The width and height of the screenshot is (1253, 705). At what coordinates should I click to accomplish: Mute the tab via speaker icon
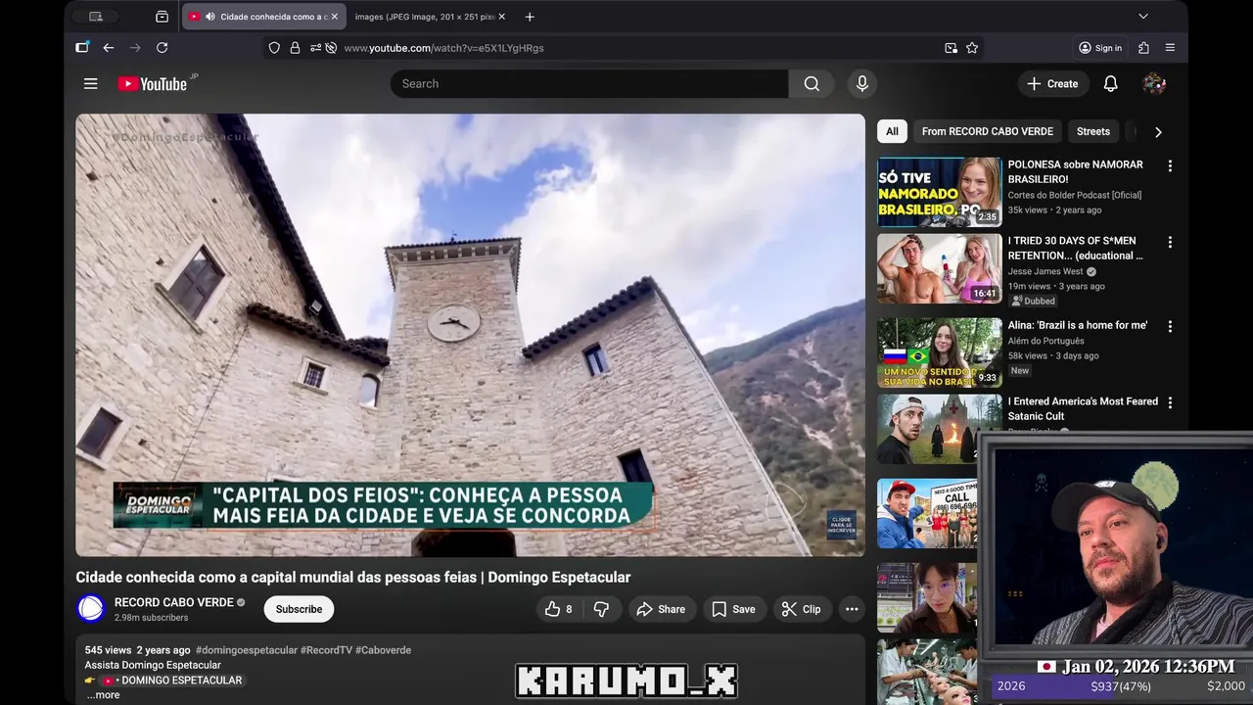pos(209,17)
